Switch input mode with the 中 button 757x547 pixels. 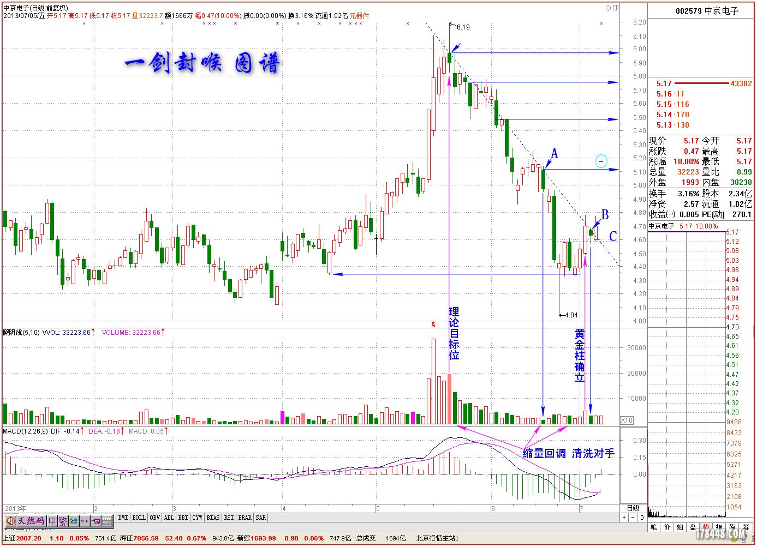pos(52,521)
